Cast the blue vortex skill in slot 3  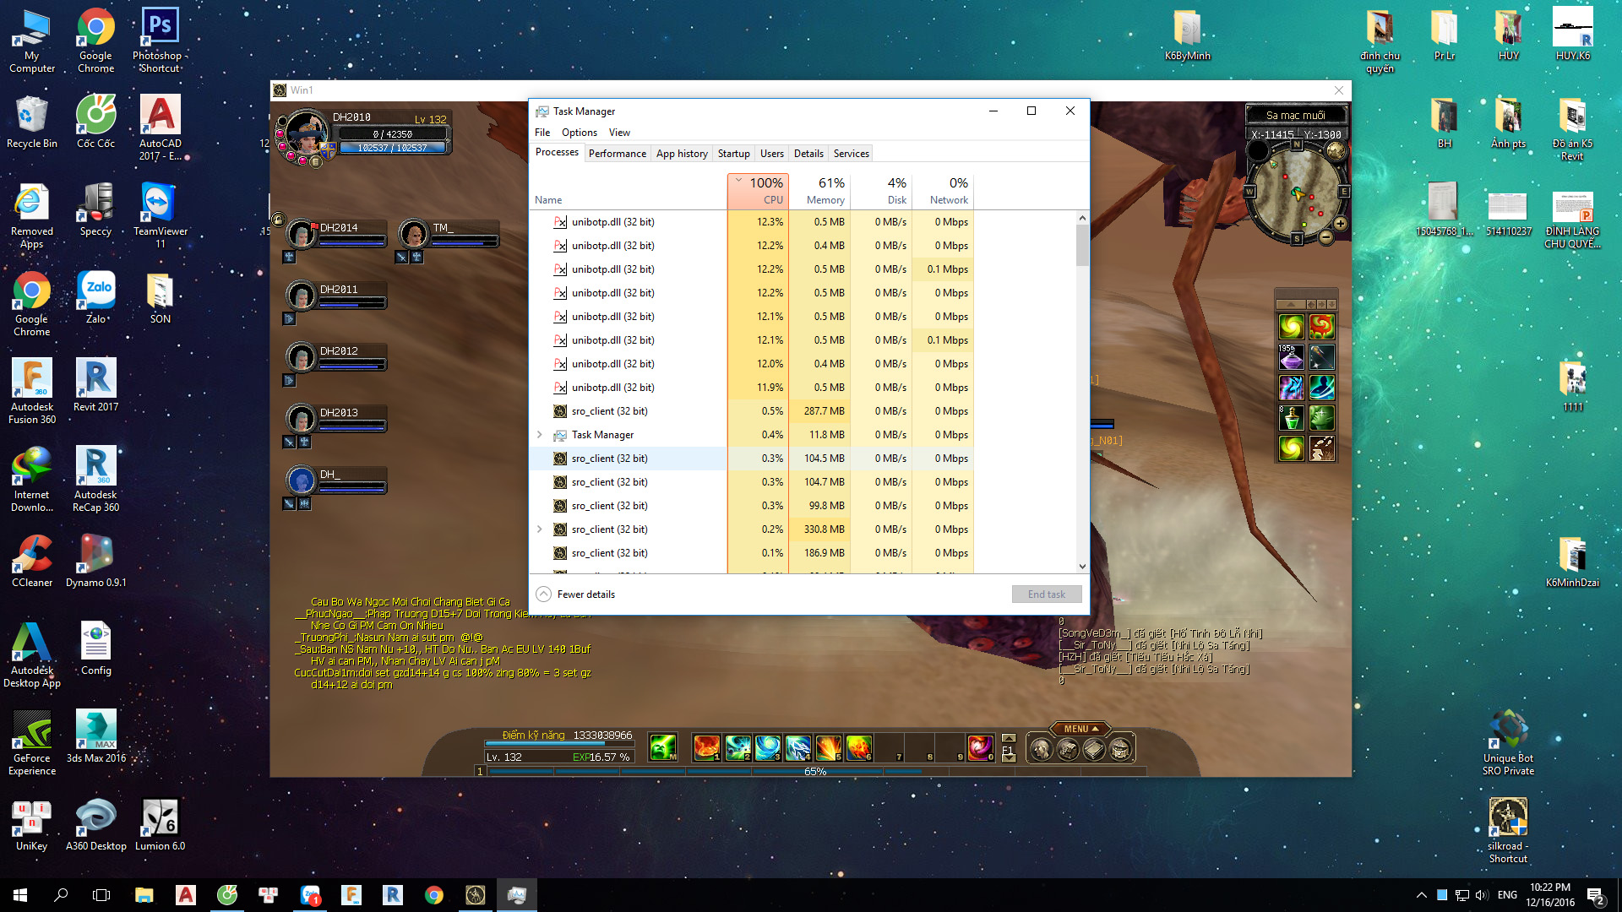[x=768, y=747]
